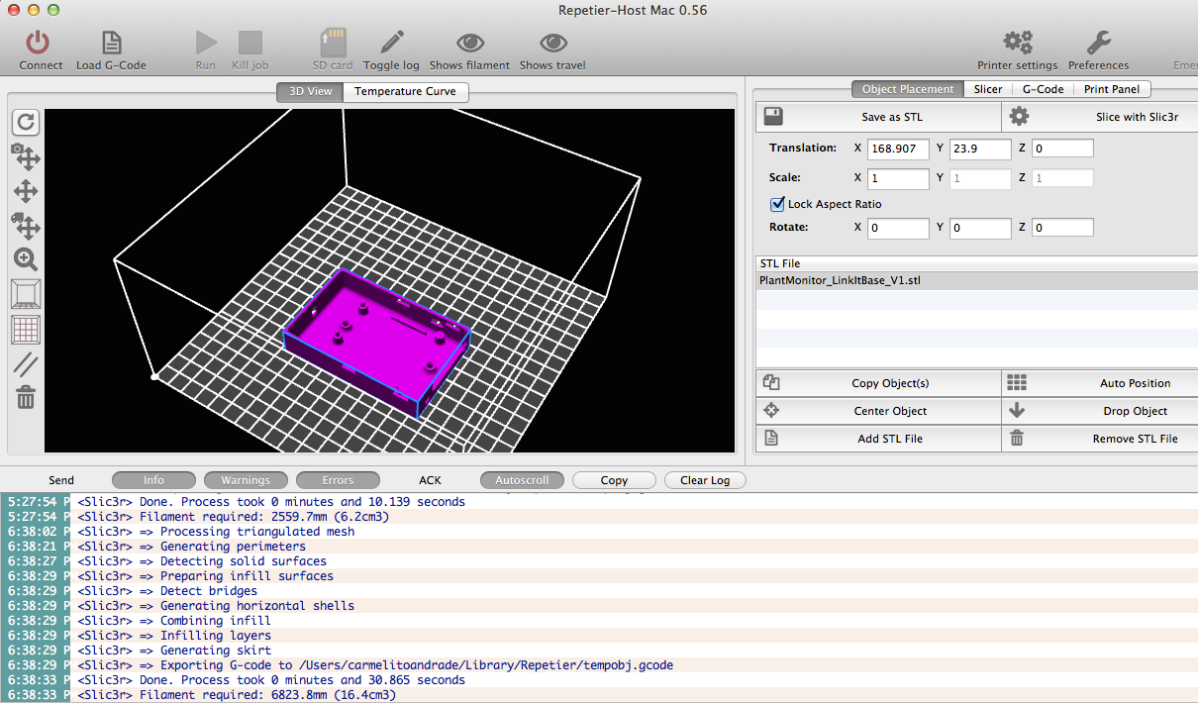Viewport: 1198px width, 703px height.
Task: Toggle the Warnings log filter
Action: click(246, 480)
